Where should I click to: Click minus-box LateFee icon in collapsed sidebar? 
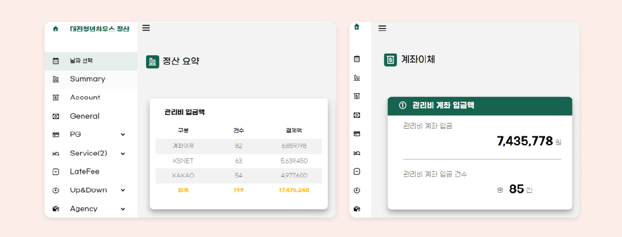pyautogui.click(x=357, y=171)
